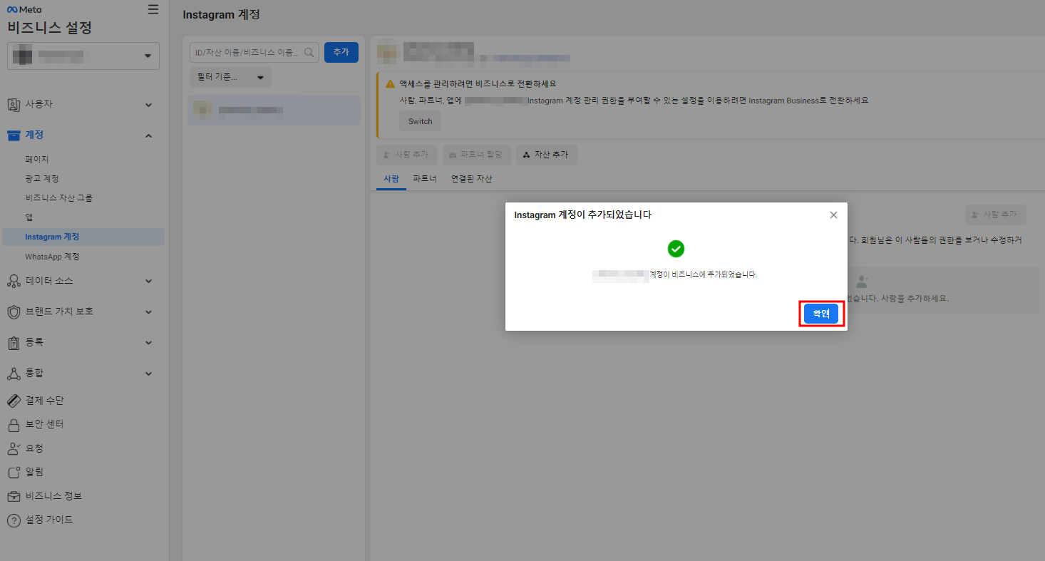Expand the 등록 section chevron
Image resolution: width=1045 pixels, height=561 pixels.
[149, 342]
